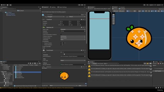Screen dimensions: 164x92
Task: Select the Console tab
Action: coord(91,62)
